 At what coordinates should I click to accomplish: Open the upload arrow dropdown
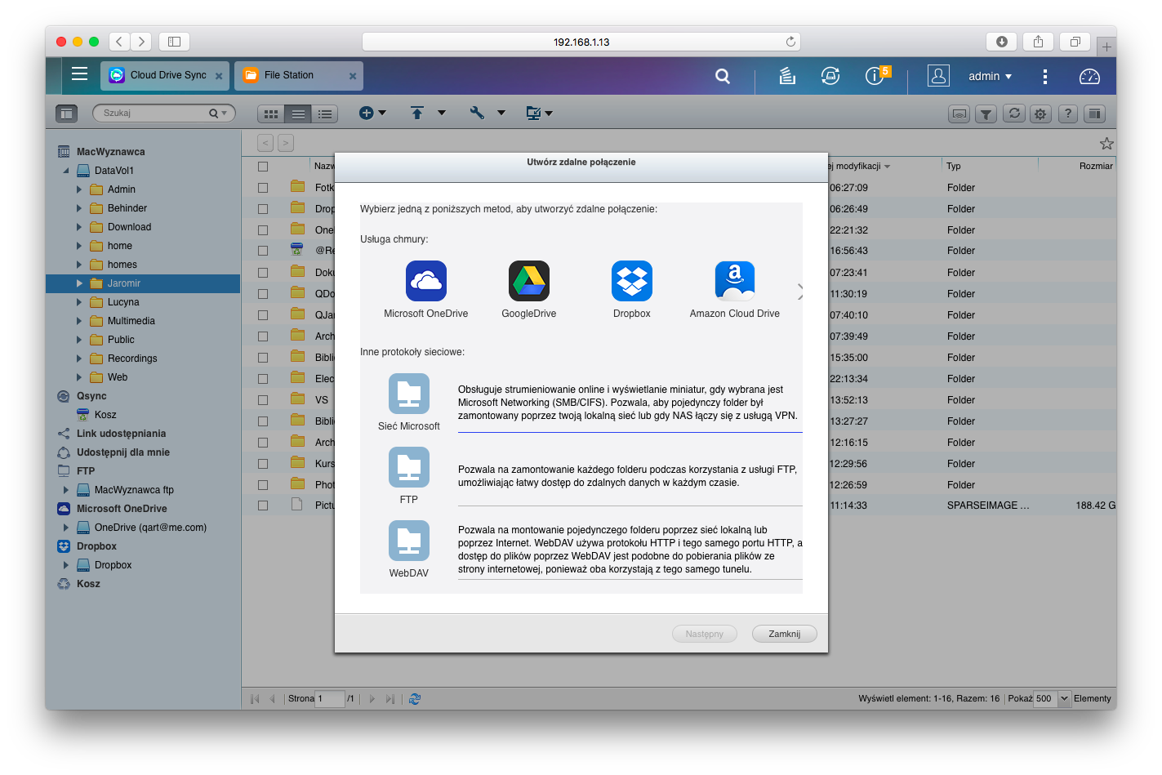pyautogui.click(x=427, y=114)
